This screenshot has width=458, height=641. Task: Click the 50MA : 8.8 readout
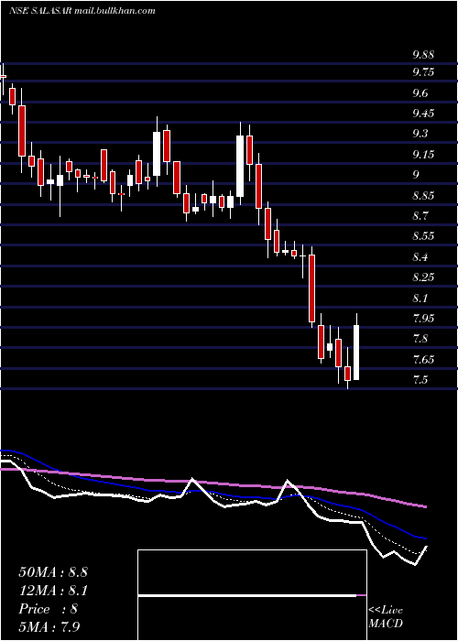pos(53,572)
